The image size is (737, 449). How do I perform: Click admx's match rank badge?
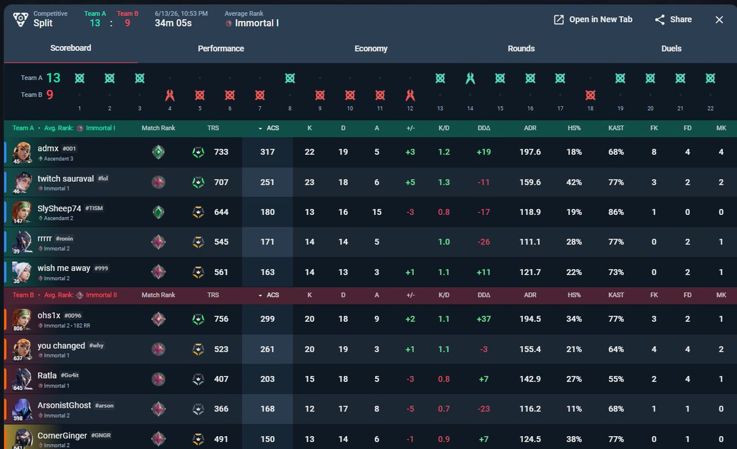click(x=158, y=152)
